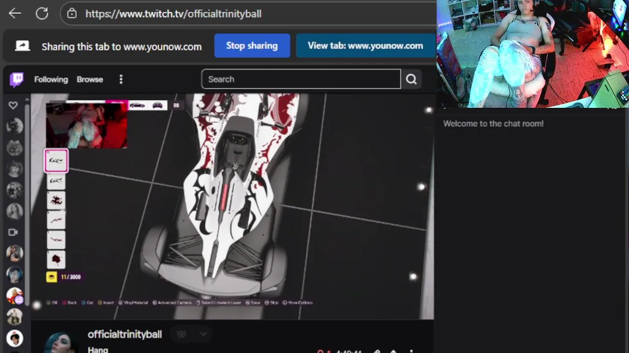Click the webcam overlay in the stream
The width and height of the screenshot is (629, 353).
point(86,126)
